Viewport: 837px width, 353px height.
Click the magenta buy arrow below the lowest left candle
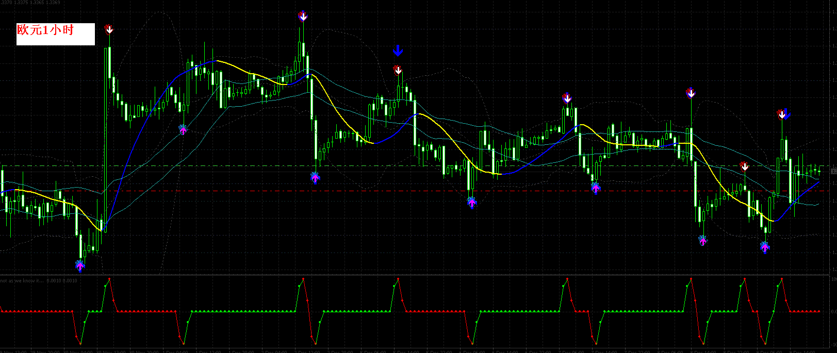click(x=80, y=266)
